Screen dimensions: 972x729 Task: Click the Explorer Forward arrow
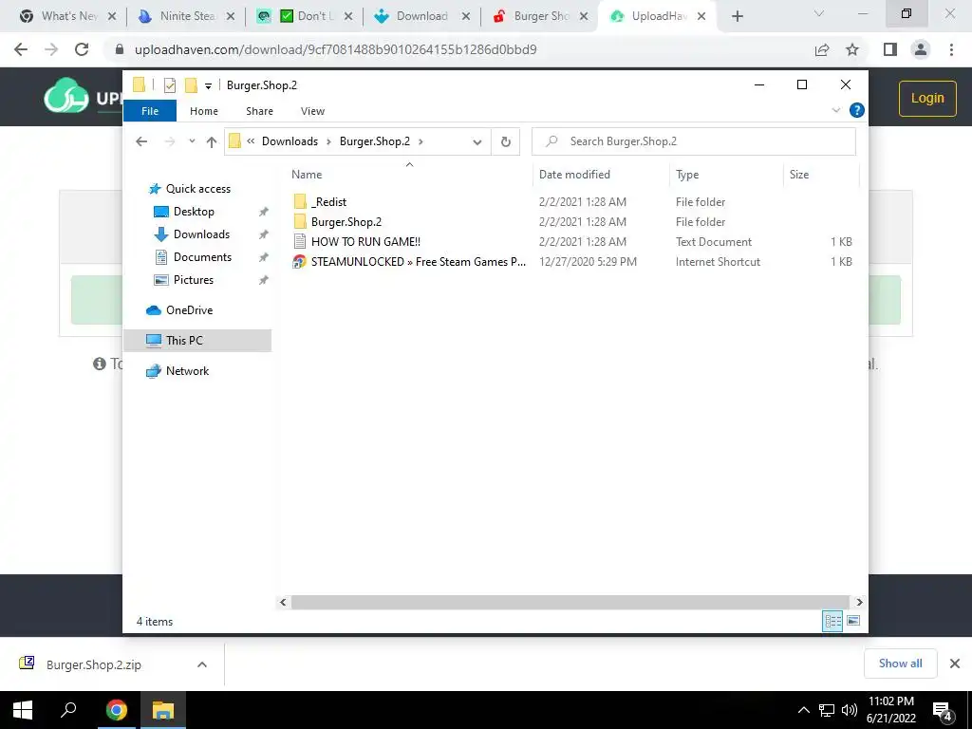169,141
